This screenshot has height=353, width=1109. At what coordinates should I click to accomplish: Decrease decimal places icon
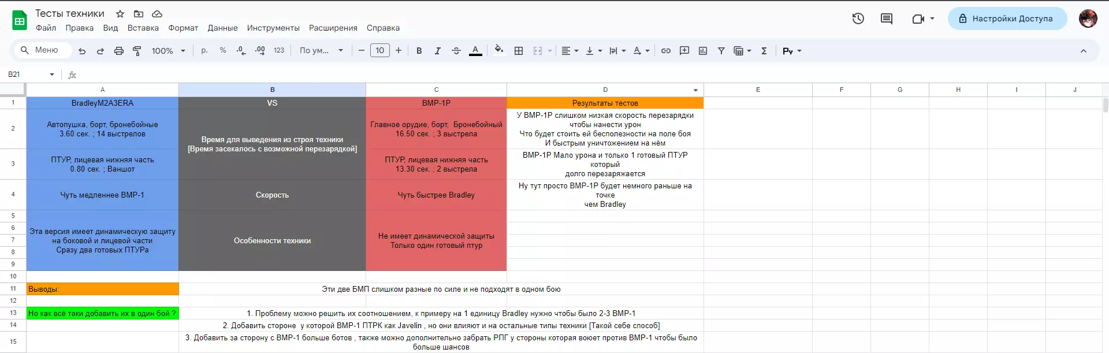click(241, 51)
